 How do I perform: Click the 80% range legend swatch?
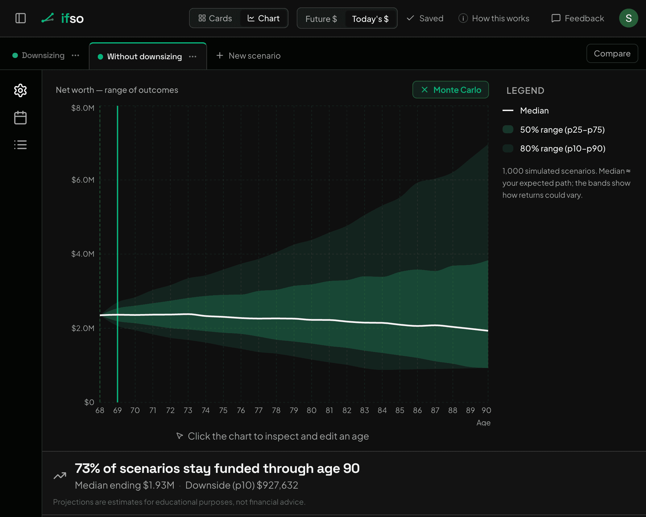click(508, 148)
